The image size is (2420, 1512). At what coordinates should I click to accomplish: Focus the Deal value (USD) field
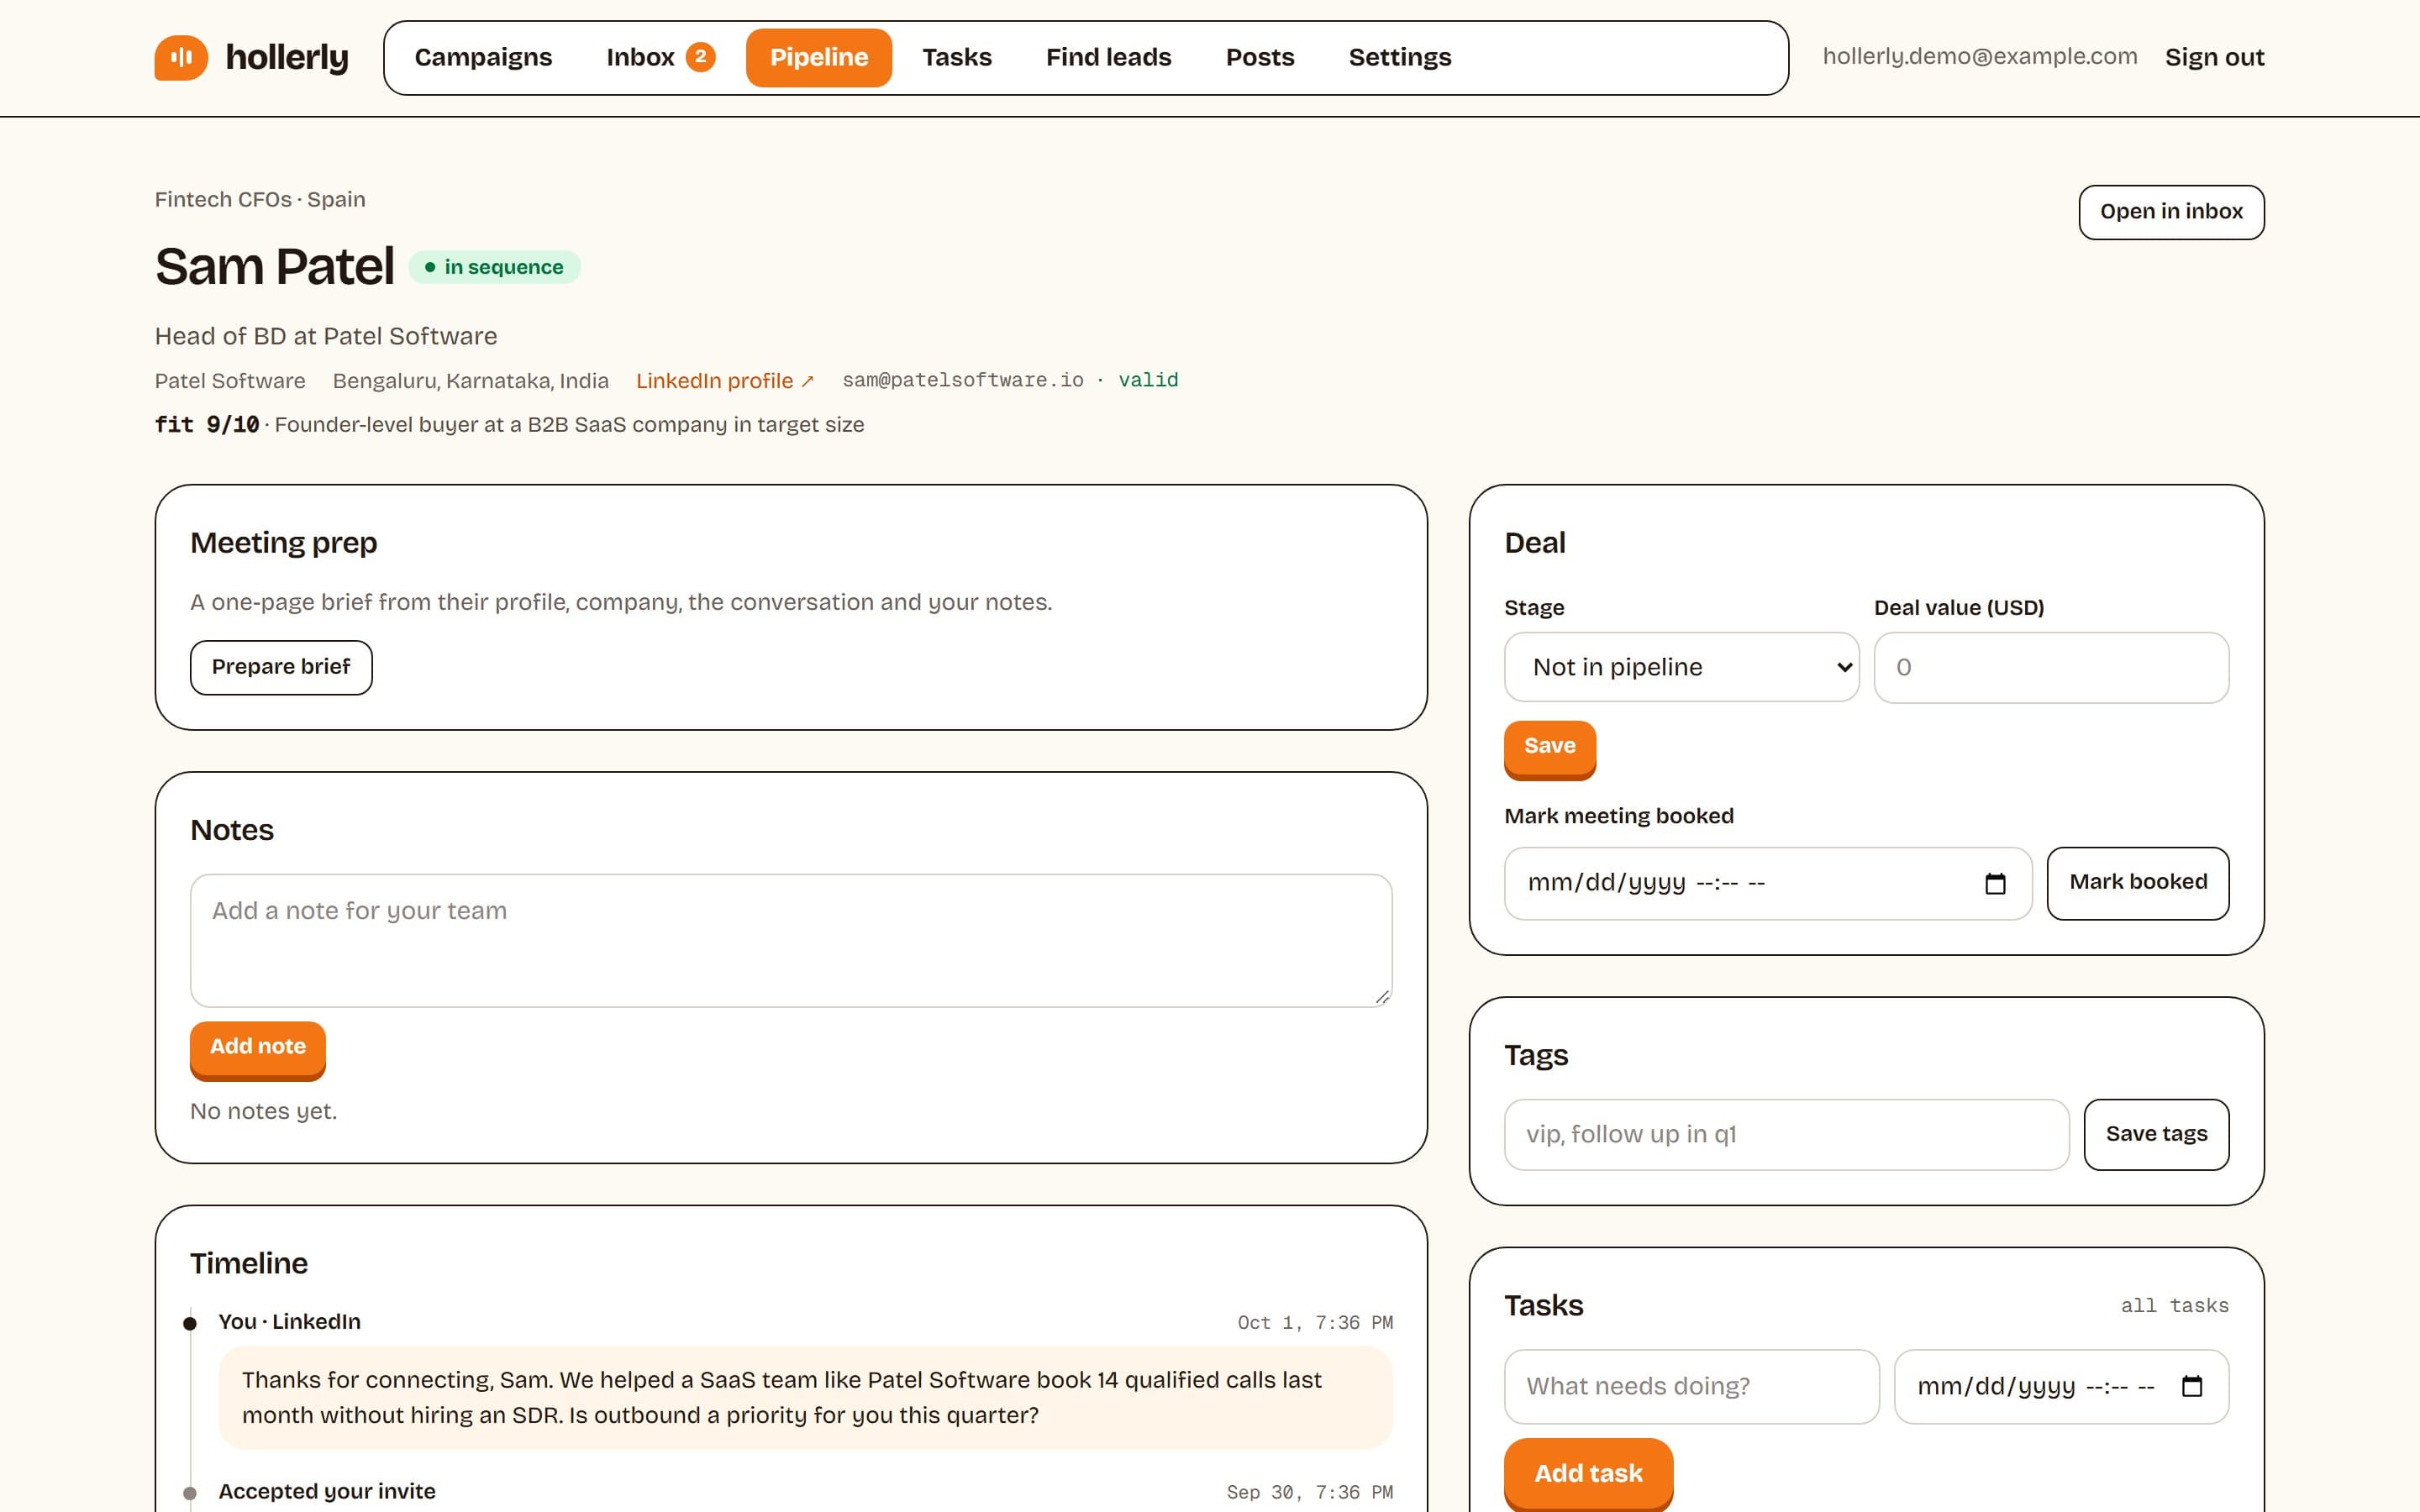point(2051,667)
